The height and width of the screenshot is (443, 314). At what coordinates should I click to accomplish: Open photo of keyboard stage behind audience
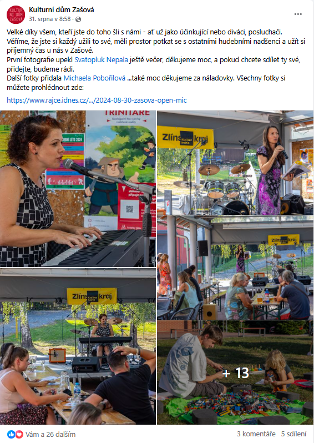click(78, 346)
